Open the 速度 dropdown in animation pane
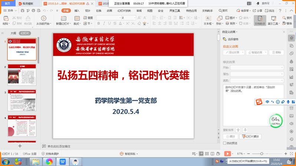 [257, 80]
